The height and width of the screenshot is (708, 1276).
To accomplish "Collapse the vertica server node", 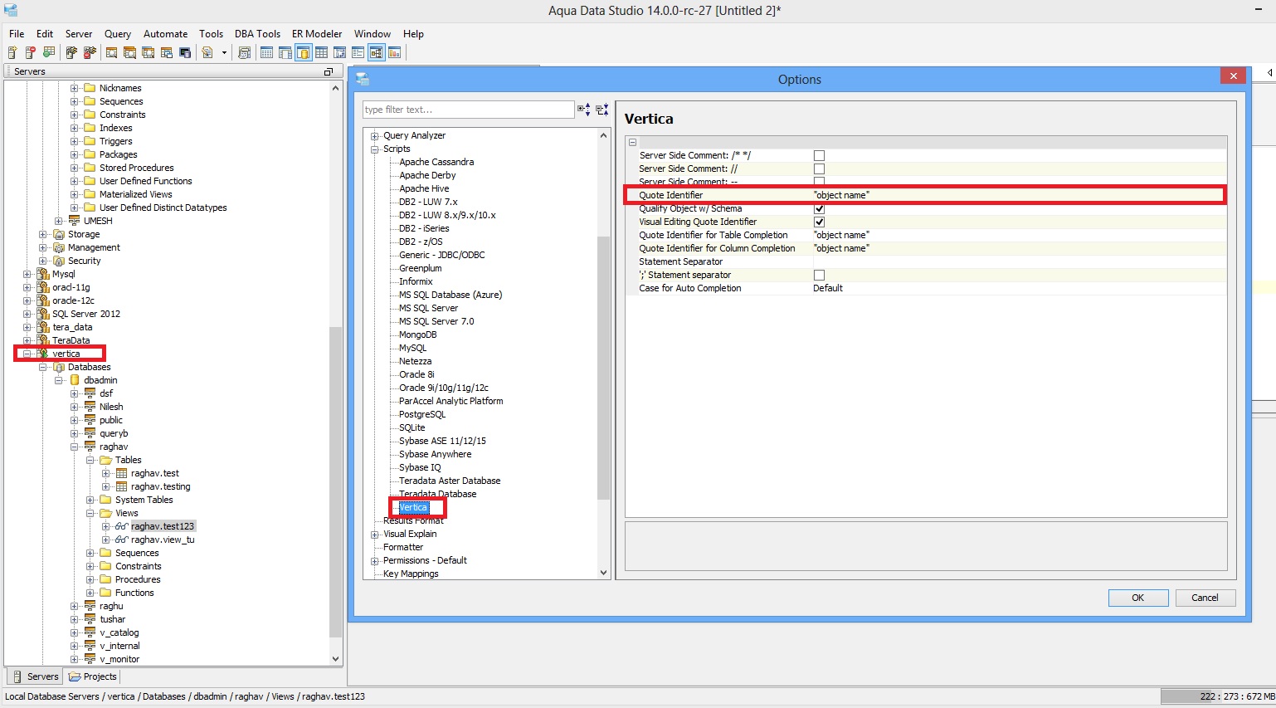I will tap(27, 354).
